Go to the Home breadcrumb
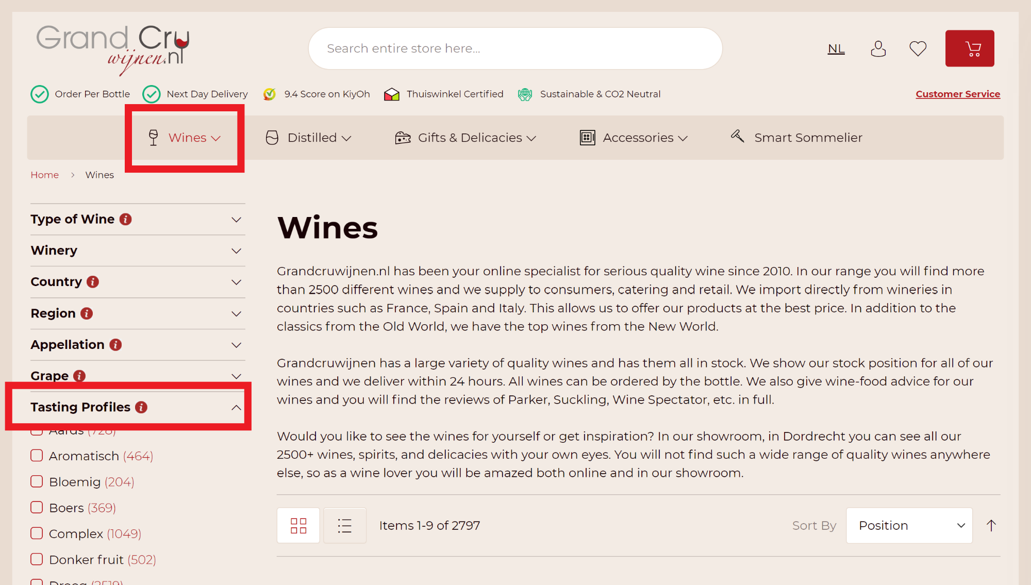This screenshot has height=585, width=1031. pyautogui.click(x=44, y=175)
